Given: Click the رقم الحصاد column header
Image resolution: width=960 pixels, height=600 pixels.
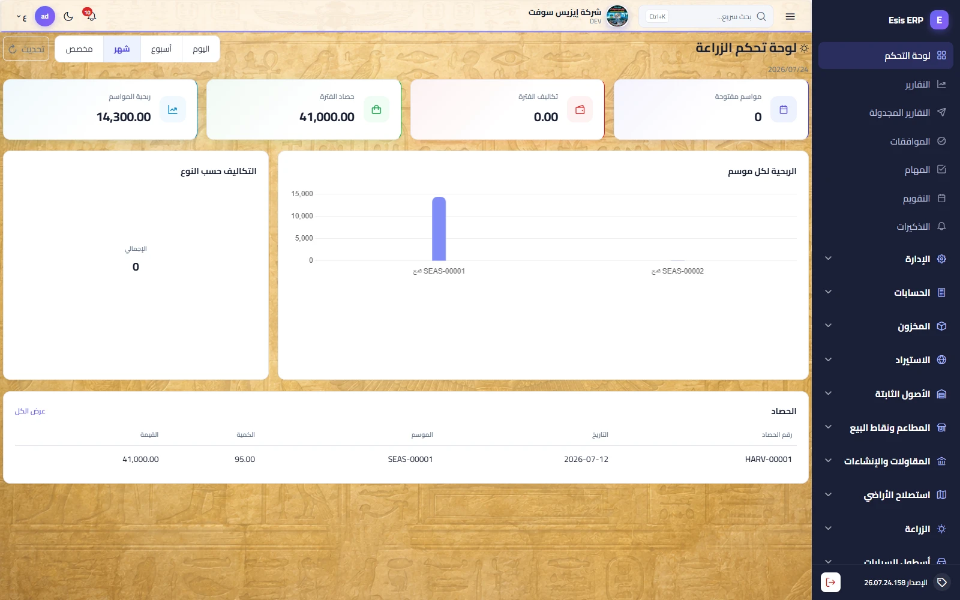Looking at the screenshot, I should pos(777,434).
